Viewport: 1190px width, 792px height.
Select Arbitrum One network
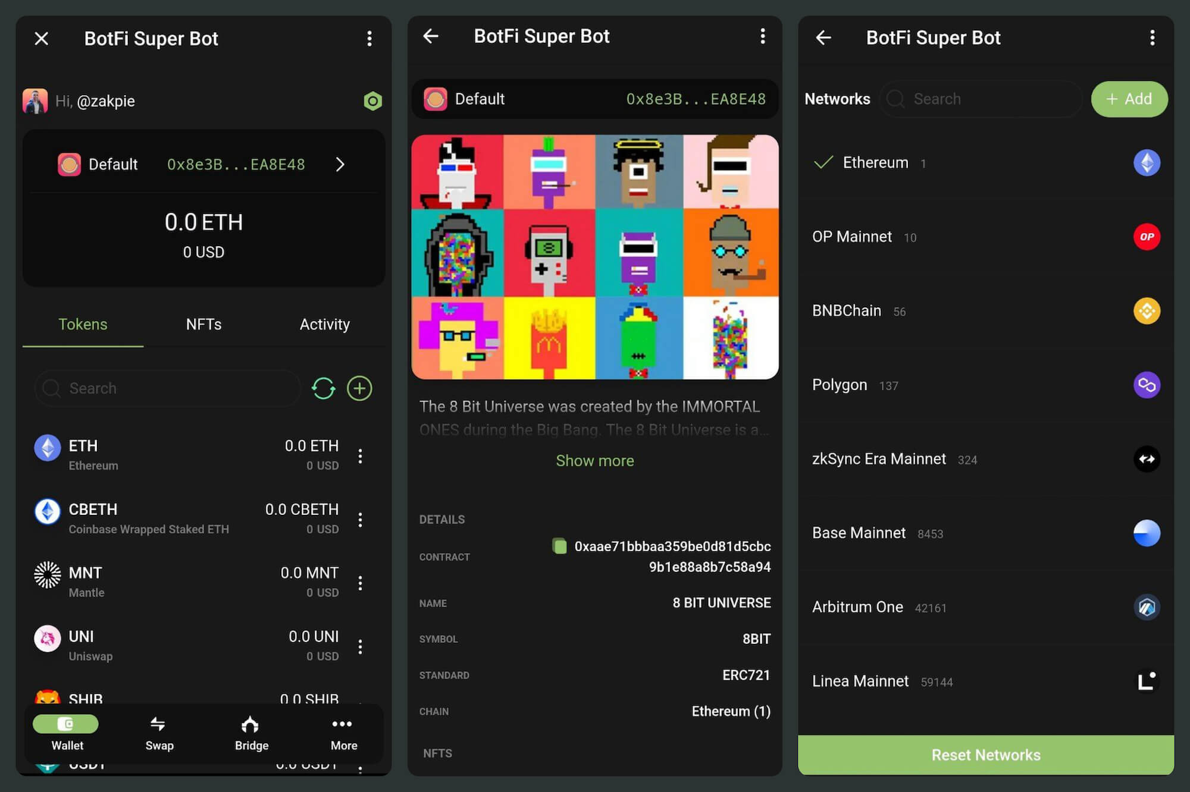coord(857,607)
